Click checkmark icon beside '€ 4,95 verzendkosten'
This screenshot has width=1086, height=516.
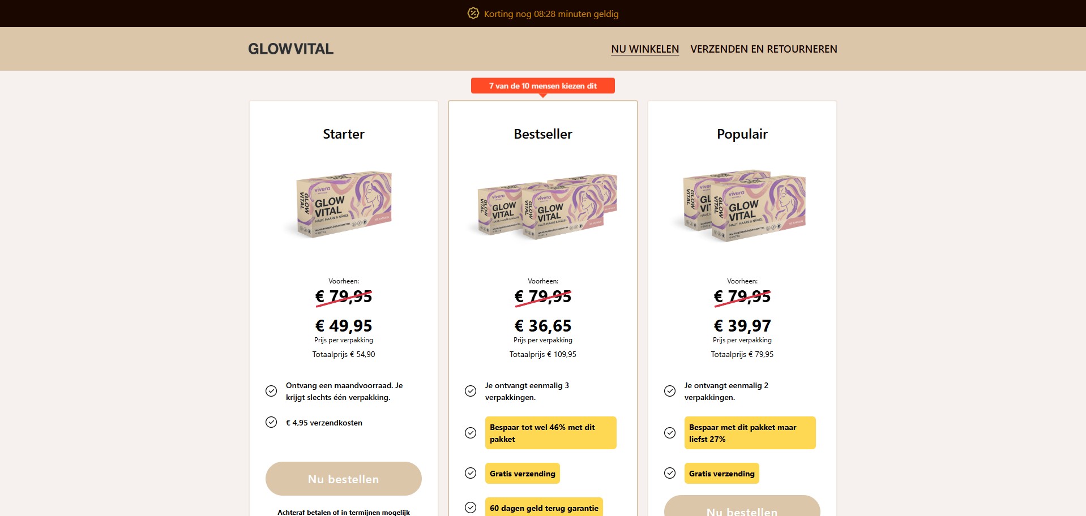(271, 422)
